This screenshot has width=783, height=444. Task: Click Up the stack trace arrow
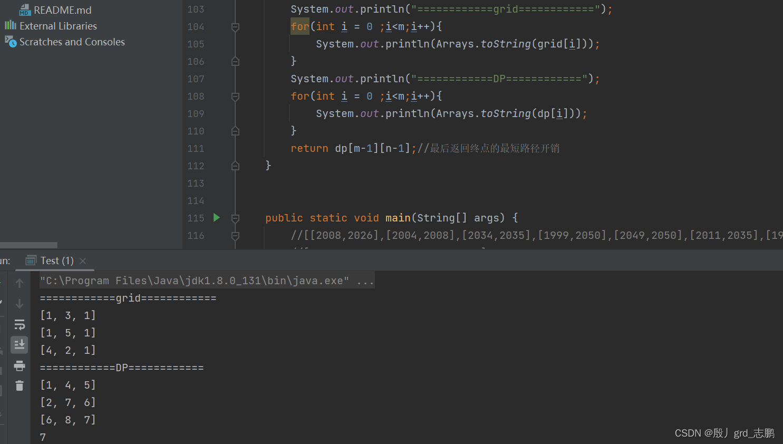click(x=20, y=283)
